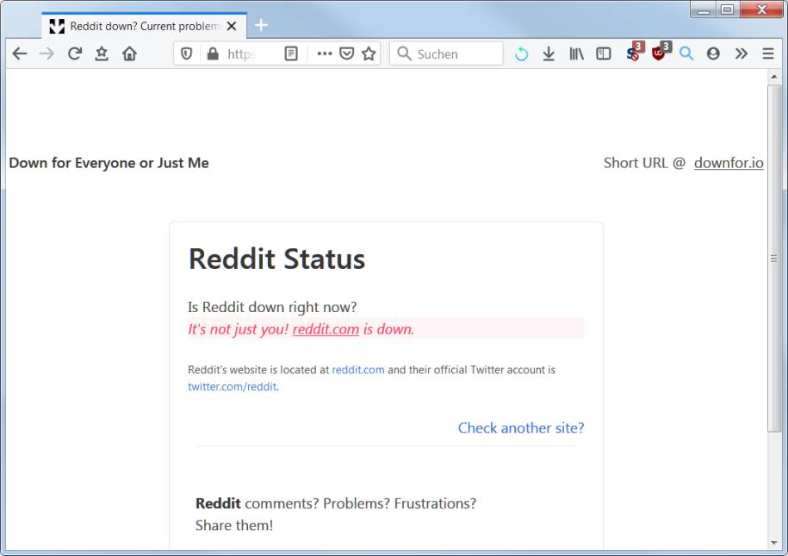Image resolution: width=788 pixels, height=556 pixels.
Task: Save page to Pocket
Action: click(x=347, y=53)
